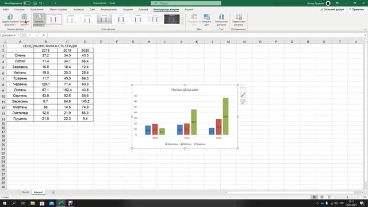368x207 pixels.
Task: Expand the formula bar
Action: 366,35
